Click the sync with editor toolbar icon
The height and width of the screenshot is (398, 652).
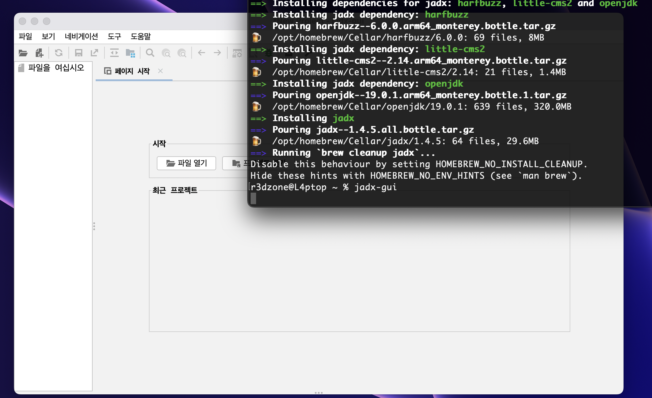pos(114,53)
